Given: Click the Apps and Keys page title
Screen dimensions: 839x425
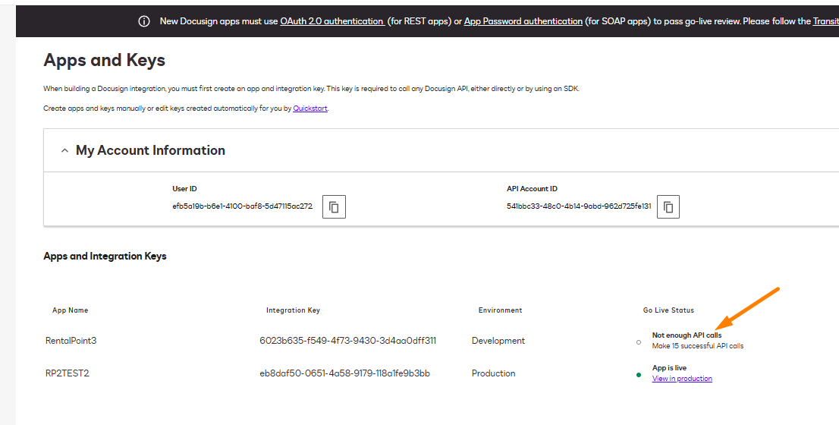Looking at the screenshot, I should tap(105, 60).
